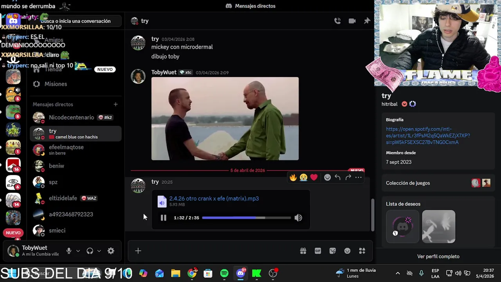Open a4923468792323 direct message
The height and width of the screenshot is (282, 501).
click(x=76, y=214)
